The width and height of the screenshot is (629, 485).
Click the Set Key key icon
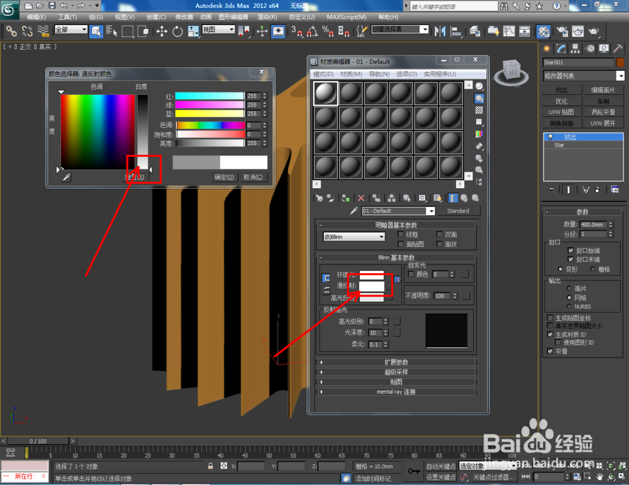point(414,471)
